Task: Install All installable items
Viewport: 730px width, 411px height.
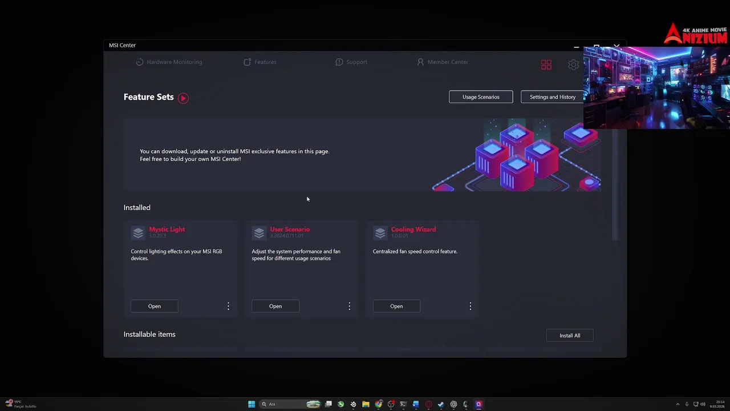Action: (x=570, y=336)
